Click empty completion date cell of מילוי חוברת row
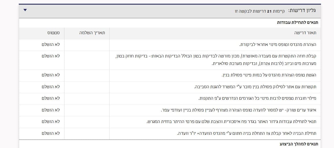 point(87,99)
